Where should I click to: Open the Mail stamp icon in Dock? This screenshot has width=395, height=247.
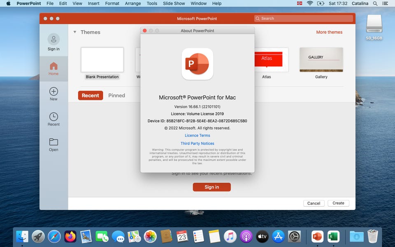pos(86,237)
